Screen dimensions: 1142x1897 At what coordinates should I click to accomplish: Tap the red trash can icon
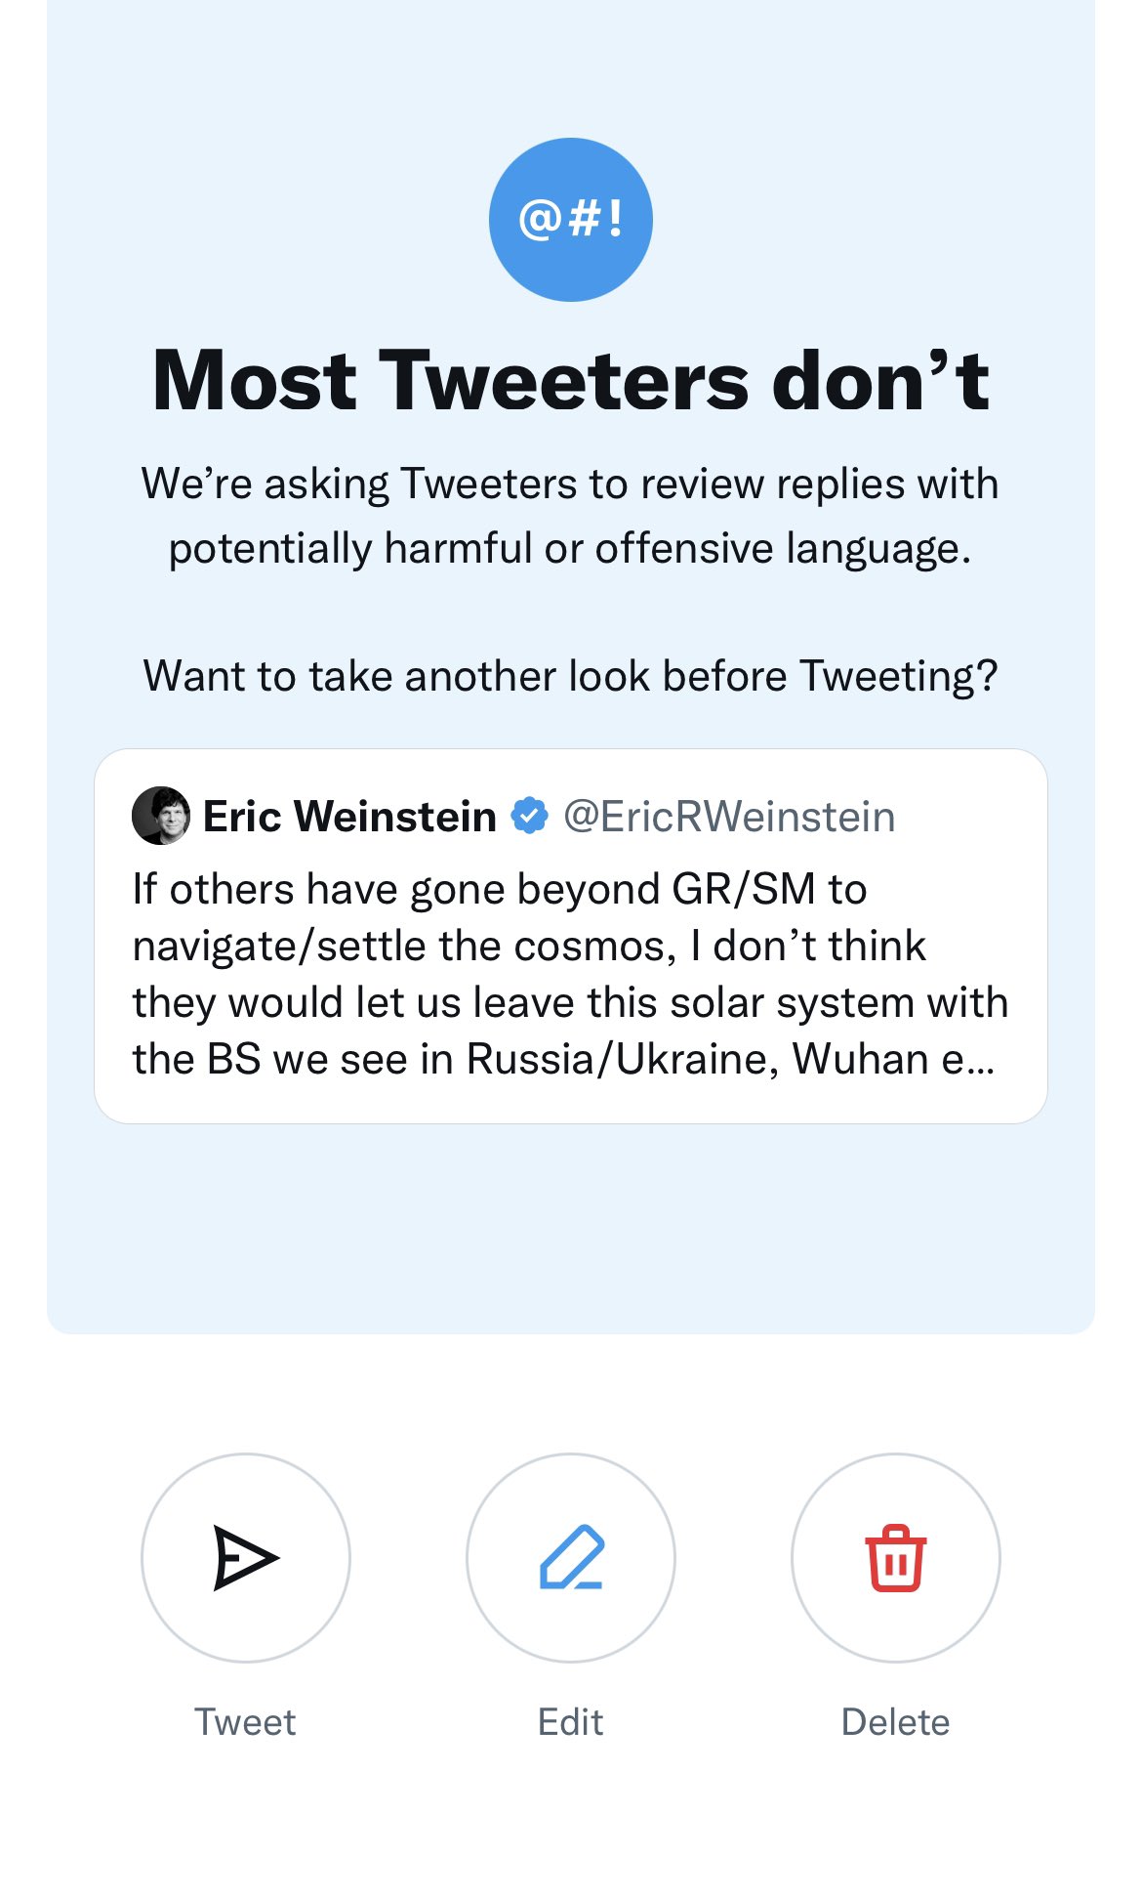(x=895, y=1557)
